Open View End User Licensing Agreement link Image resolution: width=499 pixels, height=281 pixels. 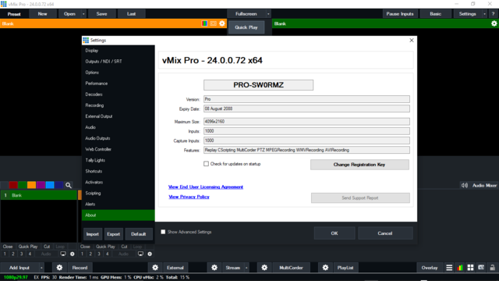coord(206,187)
